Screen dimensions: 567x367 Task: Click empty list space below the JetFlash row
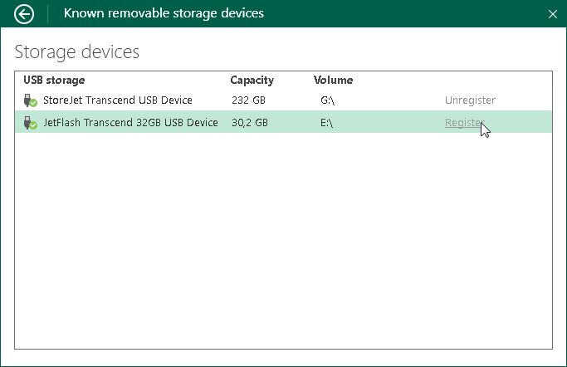pyautogui.click(x=282, y=241)
